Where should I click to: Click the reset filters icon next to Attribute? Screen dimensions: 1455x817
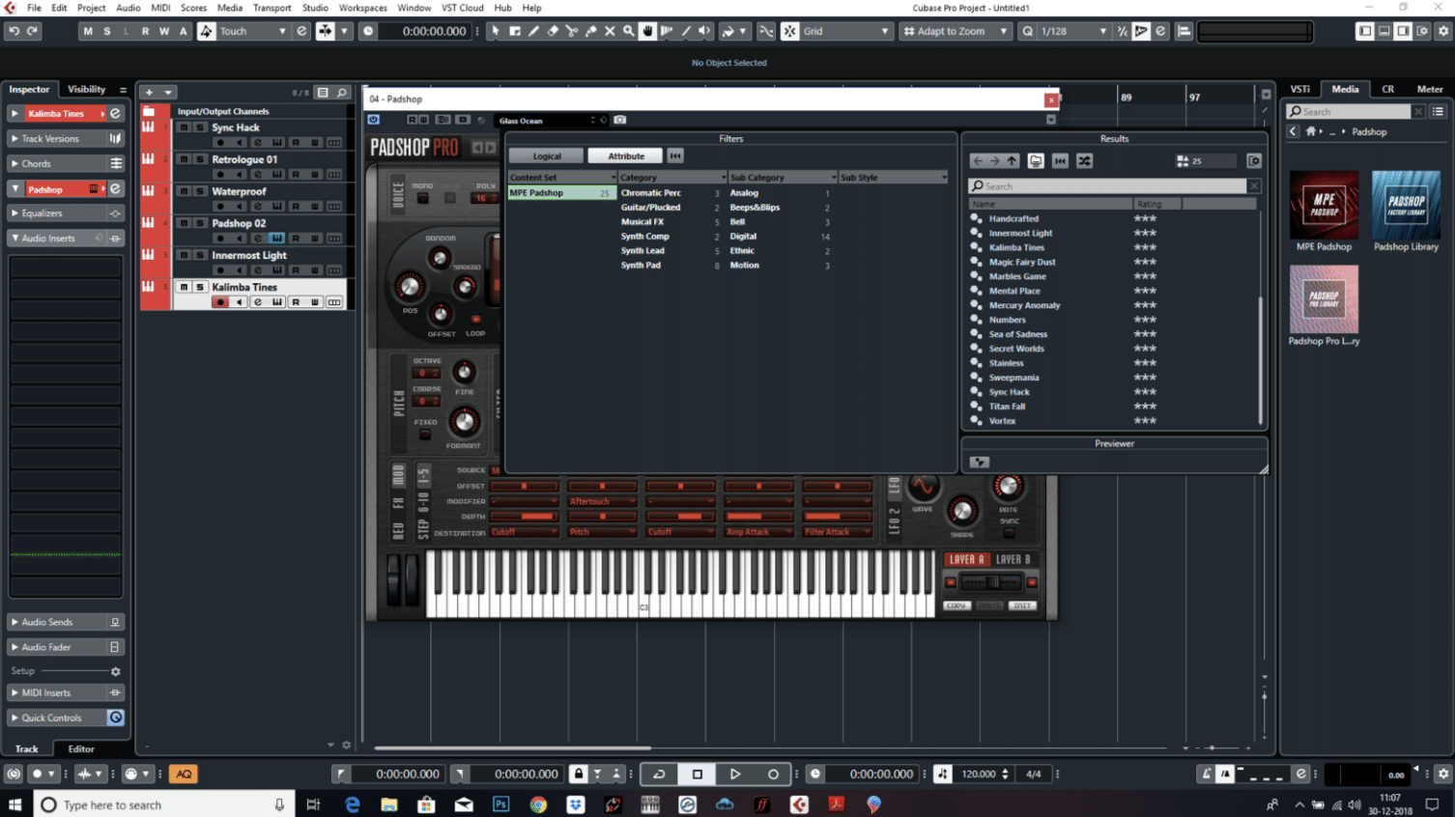[x=675, y=155]
